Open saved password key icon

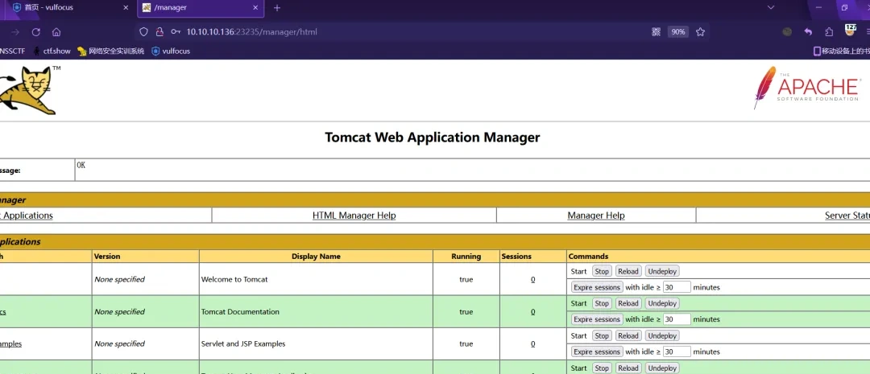tap(176, 32)
